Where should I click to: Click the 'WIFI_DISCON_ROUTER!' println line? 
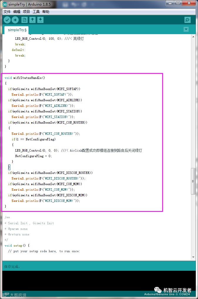click(x=48, y=178)
